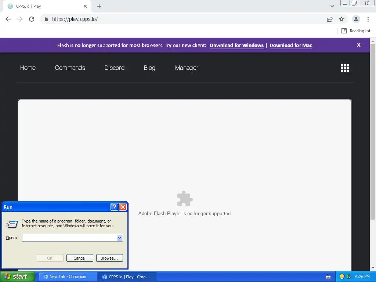Open the Windows start menu
This screenshot has width=376, height=282.
pos(17,276)
